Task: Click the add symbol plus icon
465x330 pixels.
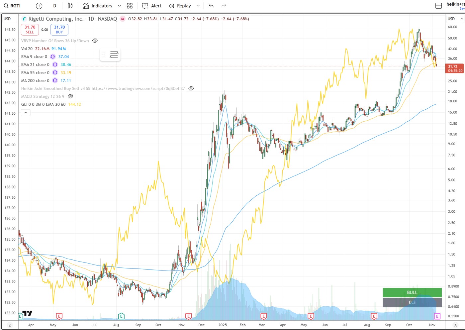Action: (x=39, y=6)
